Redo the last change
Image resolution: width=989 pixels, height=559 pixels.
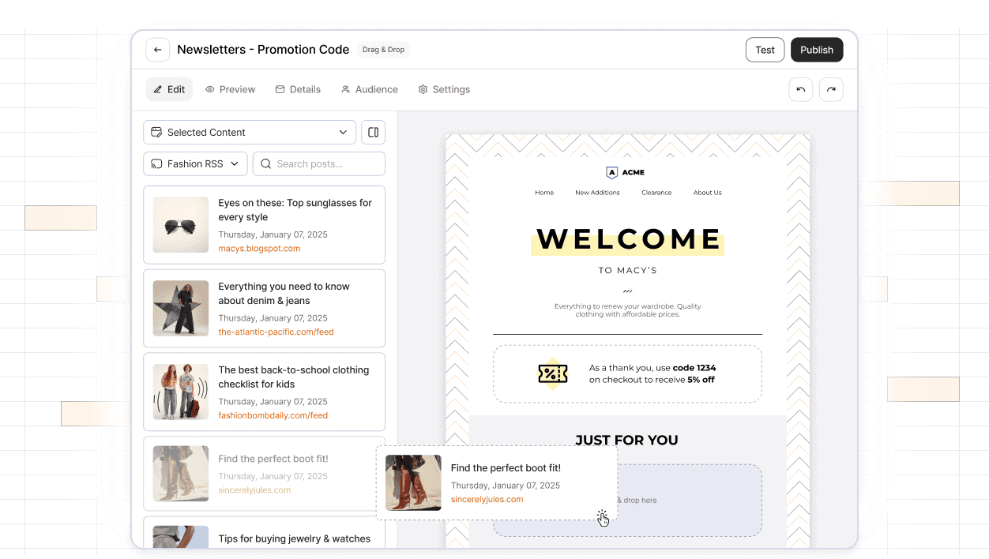pos(831,89)
